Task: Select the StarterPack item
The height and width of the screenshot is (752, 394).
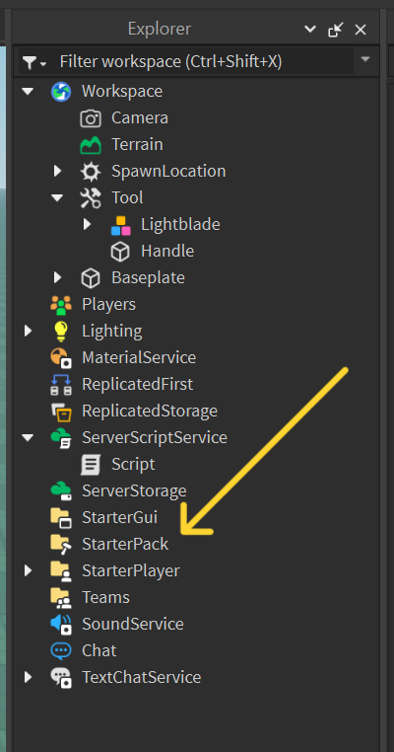Action: tap(125, 545)
